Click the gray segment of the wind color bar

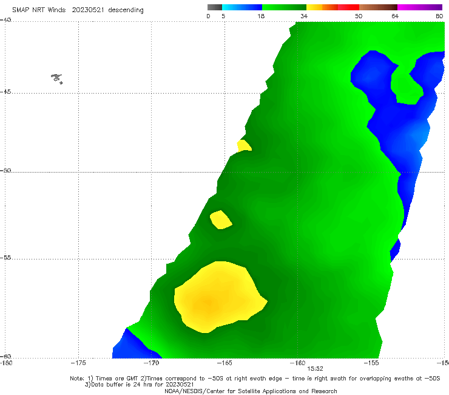pos(214,7)
